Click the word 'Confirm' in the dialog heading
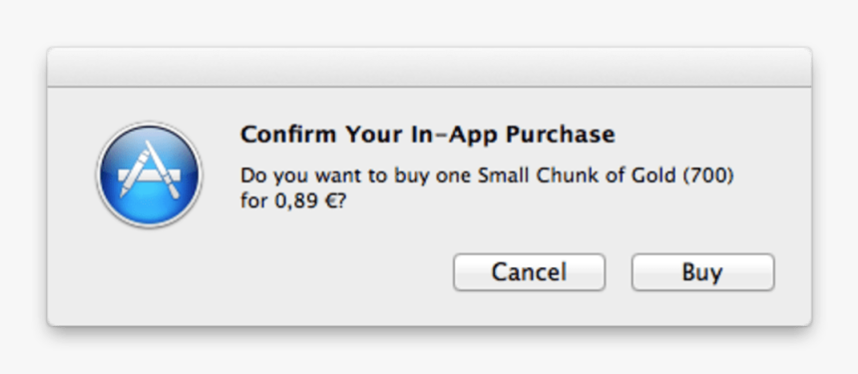Screen dimensions: 858x374 (x=289, y=135)
